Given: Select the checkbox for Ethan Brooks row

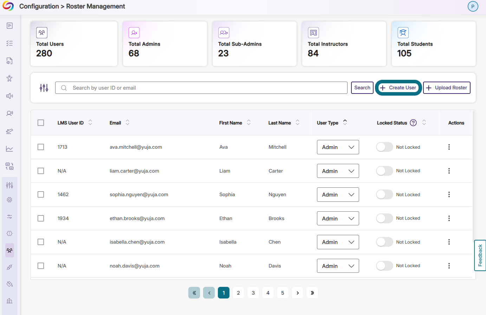Looking at the screenshot, I should [41, 218].
